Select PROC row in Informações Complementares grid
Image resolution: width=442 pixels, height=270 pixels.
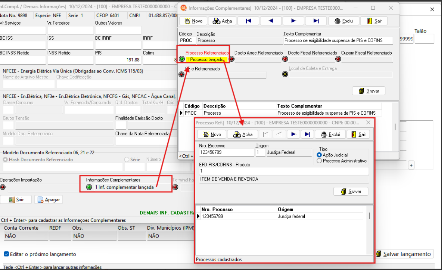(x=280, y=113)
